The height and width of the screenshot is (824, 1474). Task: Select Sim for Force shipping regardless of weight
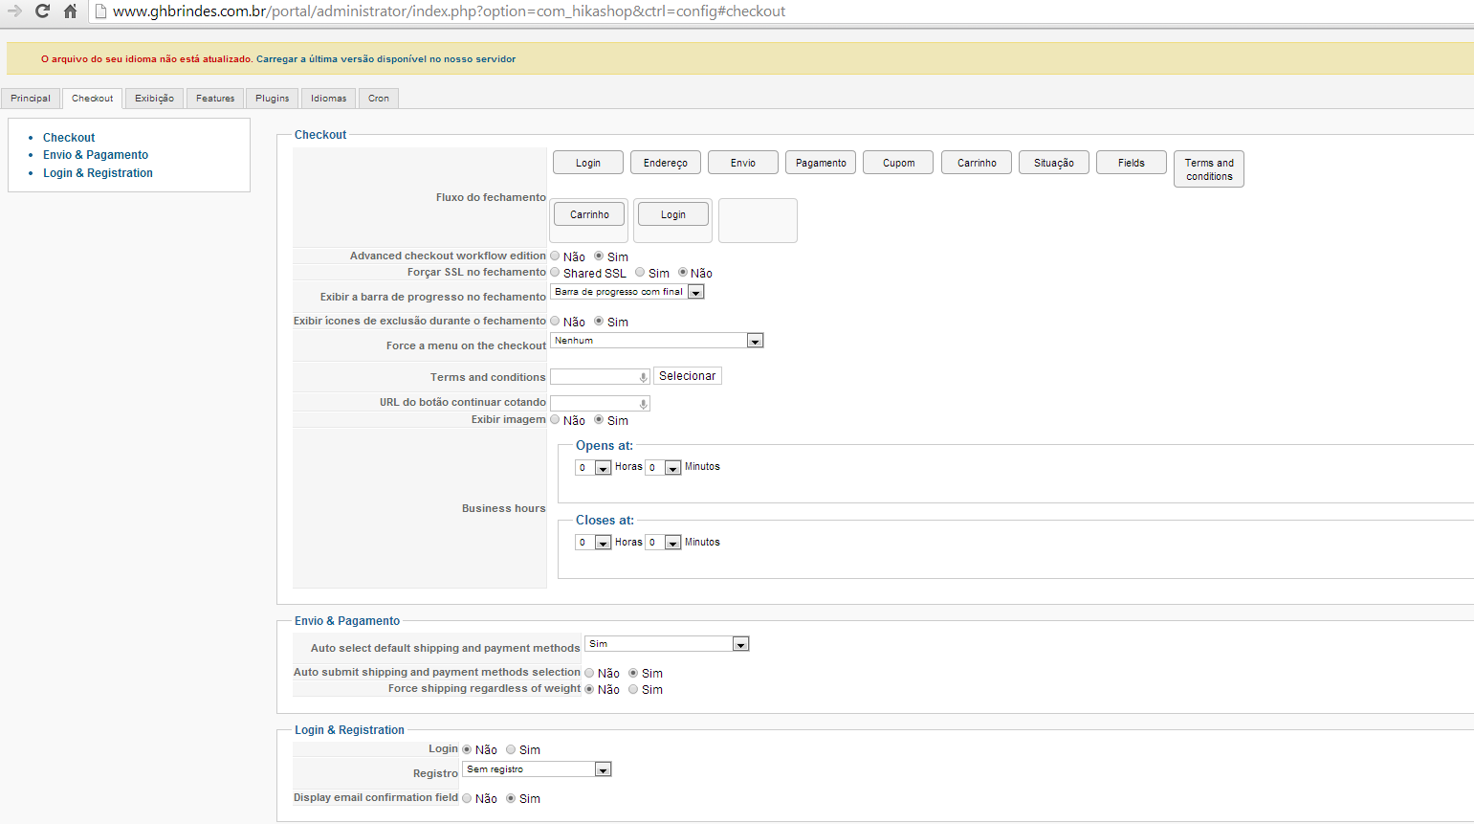(x=633, y=689)
